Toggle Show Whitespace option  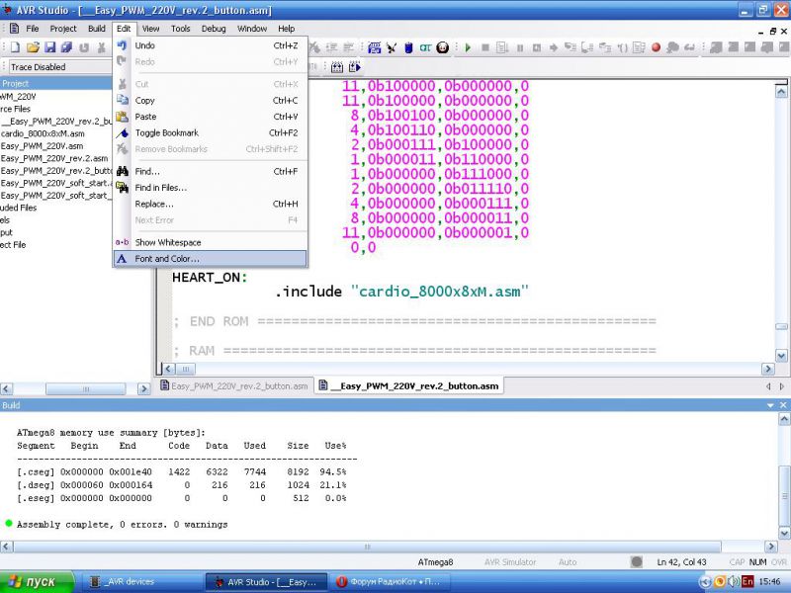point(211,242)
